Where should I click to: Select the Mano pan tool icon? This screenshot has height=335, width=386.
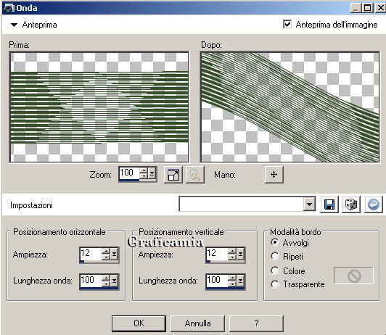click(274, 175)
